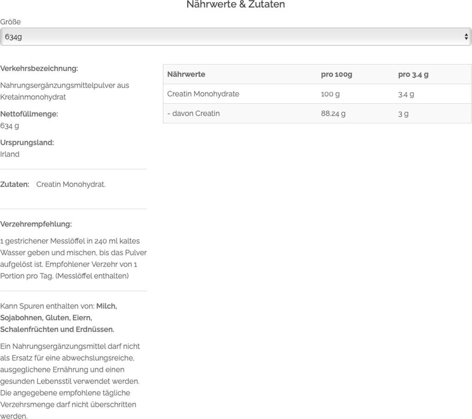Click the pro 3.4 g column header
The width and height of the screenshot is (472, 419).
[x=413, y=74]
